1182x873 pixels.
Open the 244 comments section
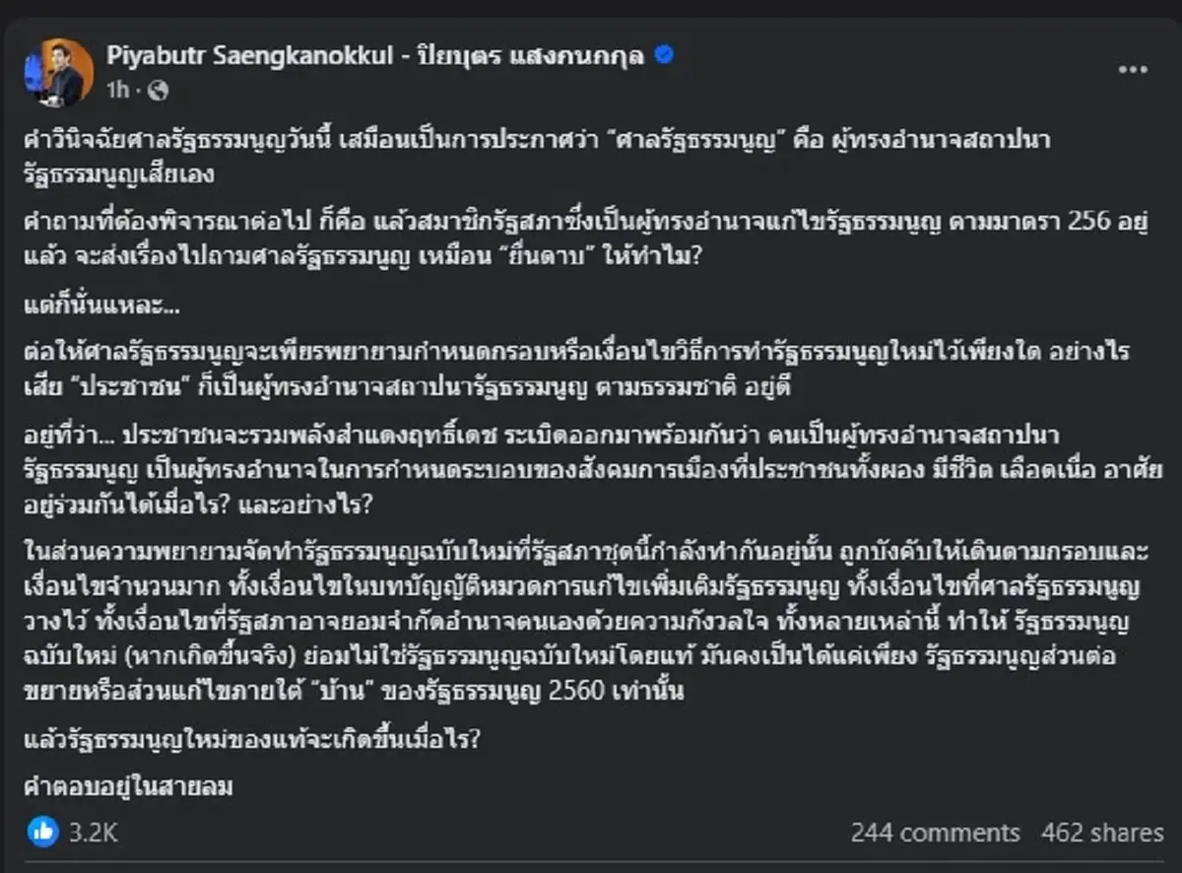pyautogui.click(x=937, y=833)
